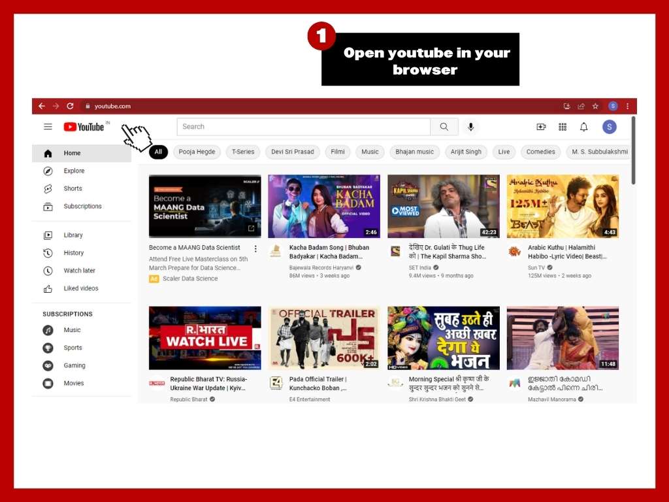Select the All filter chip

click(x=158, y=152)
